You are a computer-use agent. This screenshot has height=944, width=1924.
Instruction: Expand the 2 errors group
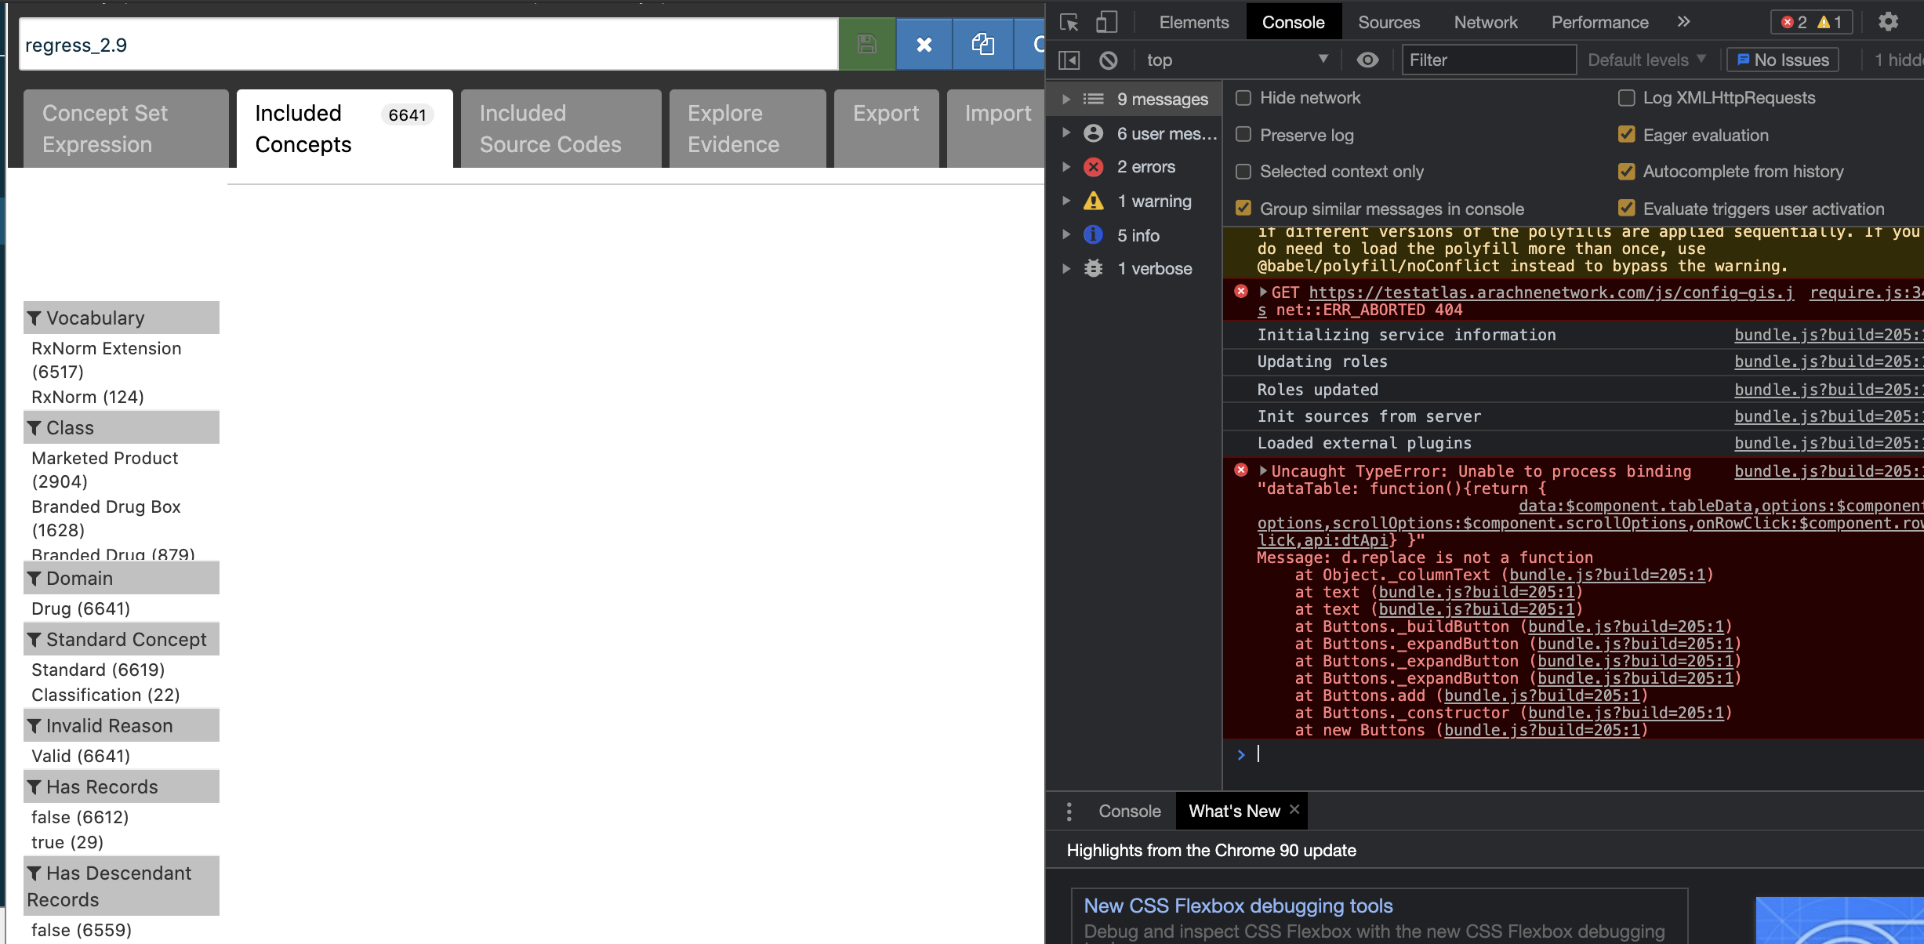coord(1066,166)
